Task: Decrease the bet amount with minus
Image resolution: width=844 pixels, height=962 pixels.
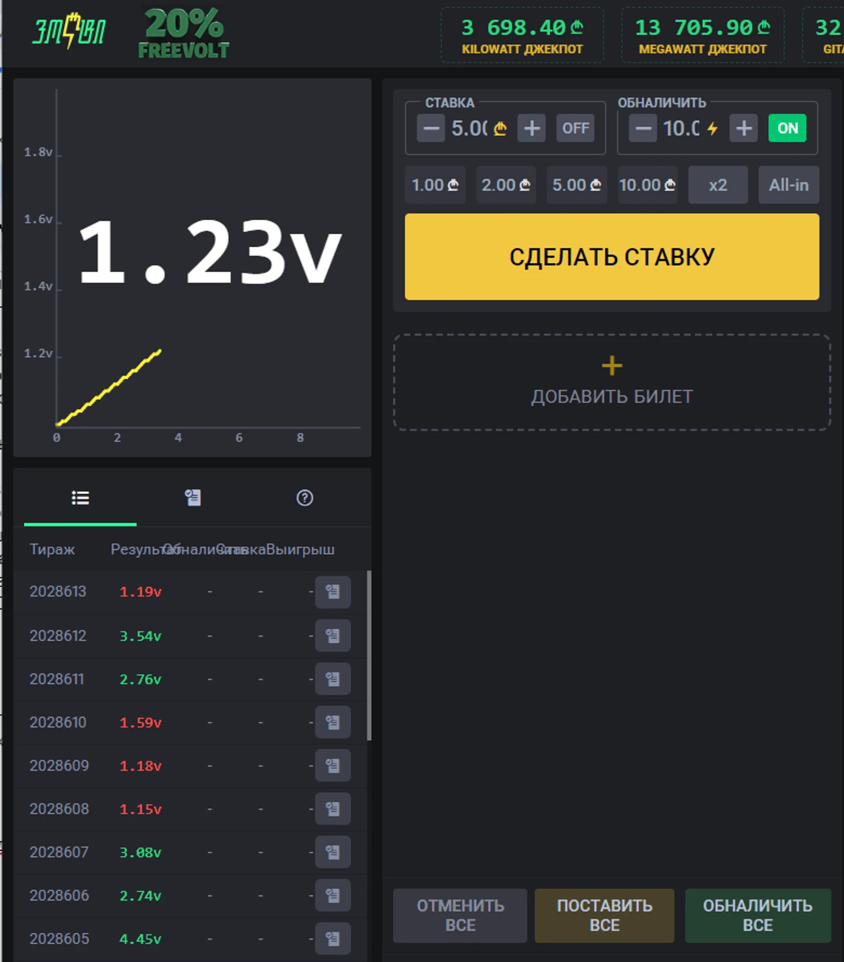Action: pos(431,128)
